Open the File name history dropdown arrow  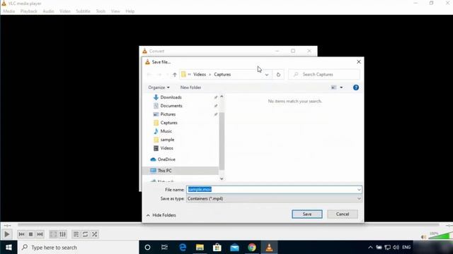tap(359, 190)
